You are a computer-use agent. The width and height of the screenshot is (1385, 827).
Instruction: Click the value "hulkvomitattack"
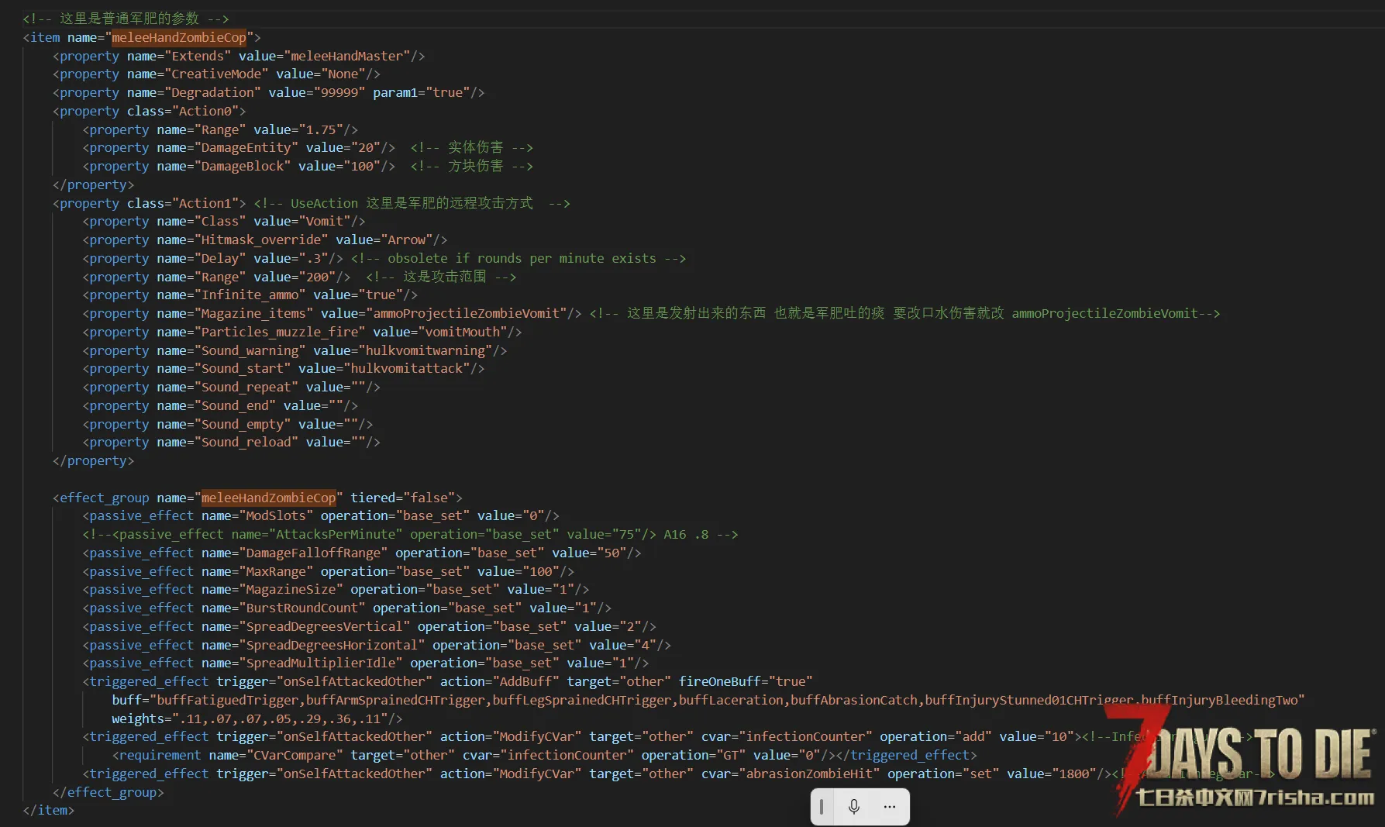[406, 369]
